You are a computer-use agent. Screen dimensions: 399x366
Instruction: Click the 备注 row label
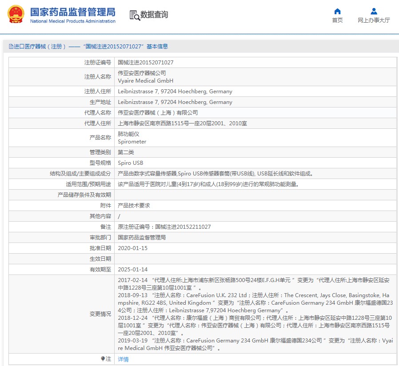[106, 227]
